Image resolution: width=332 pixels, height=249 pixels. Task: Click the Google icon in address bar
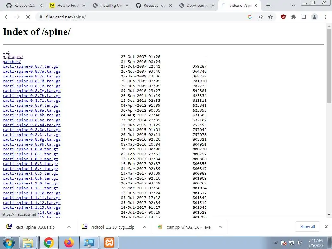coord(249,17)
